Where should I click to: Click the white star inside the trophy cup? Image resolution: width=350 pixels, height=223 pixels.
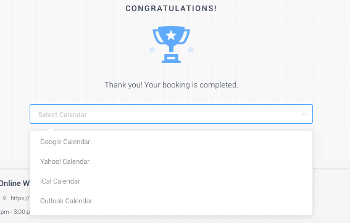coord(171,35)
